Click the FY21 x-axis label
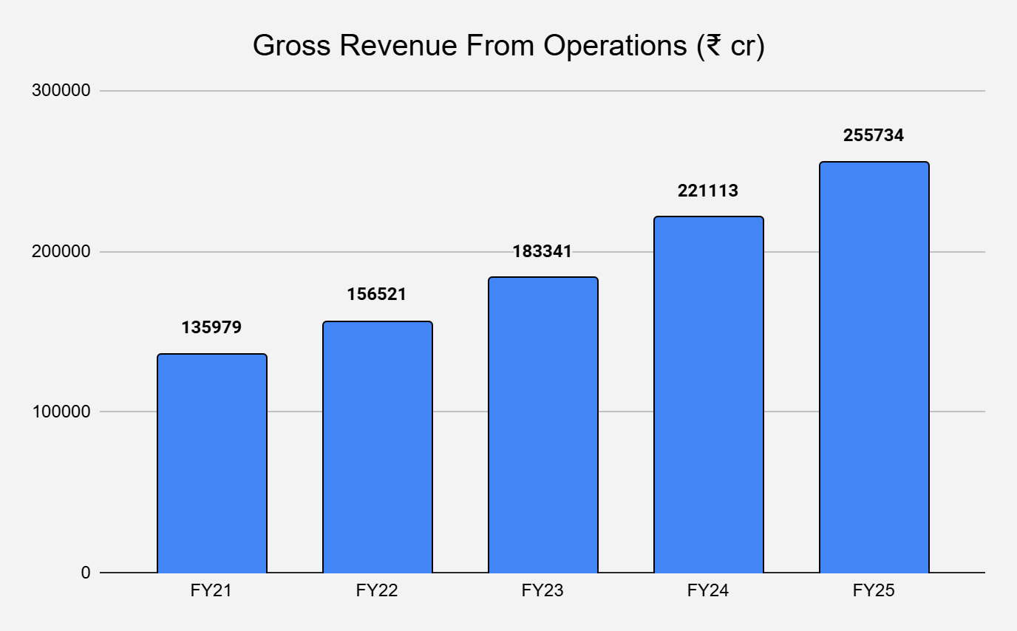The width and height of the screenshot is (1017, 631). (211, 590)
